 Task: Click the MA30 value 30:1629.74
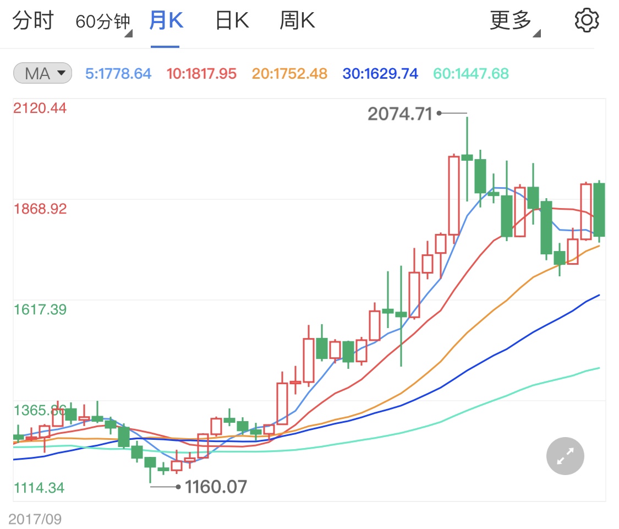tap(380, 73)
